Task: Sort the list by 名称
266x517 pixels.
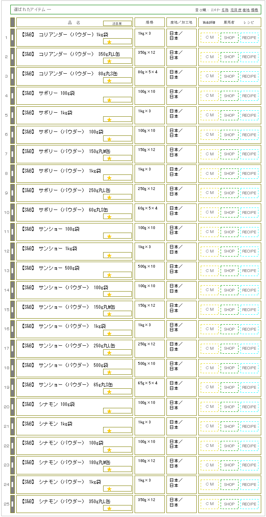Action: point(225,10)
